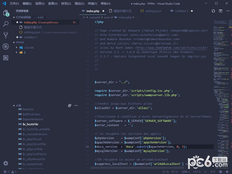Place cursor in line 30 $doca_version code
This screenshot has width=232, height=174.
[x=141, y=147]
